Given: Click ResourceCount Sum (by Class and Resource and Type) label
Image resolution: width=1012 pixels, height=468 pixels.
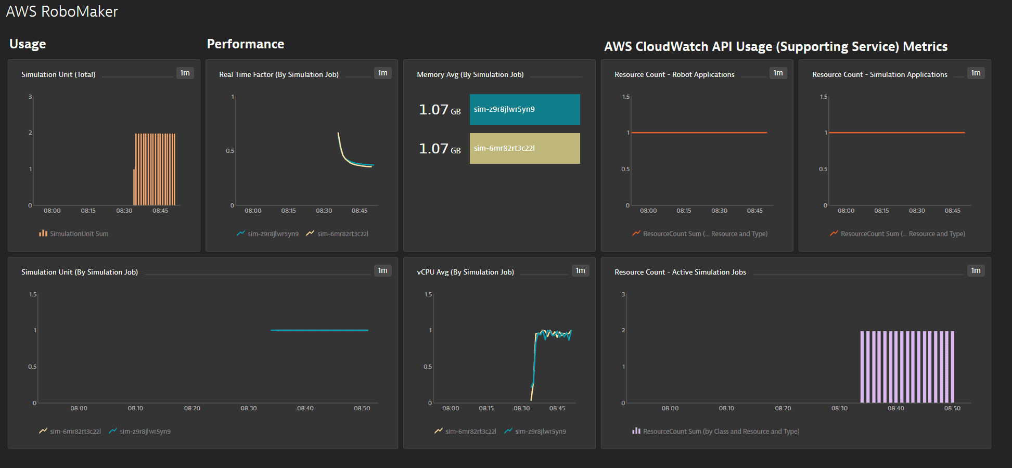Looking at the screenshot, I should pos(721,432).
